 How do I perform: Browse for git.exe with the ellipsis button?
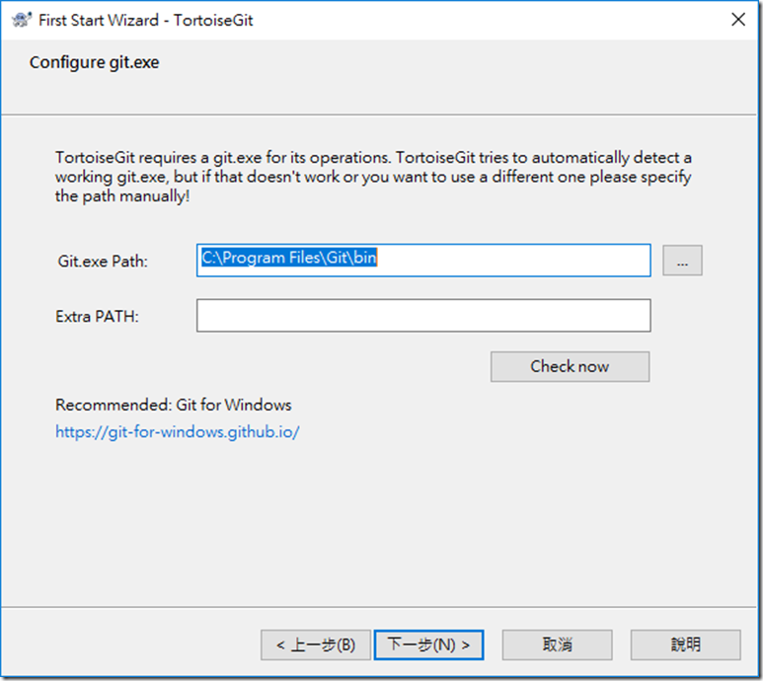click(x=682, y=261)
